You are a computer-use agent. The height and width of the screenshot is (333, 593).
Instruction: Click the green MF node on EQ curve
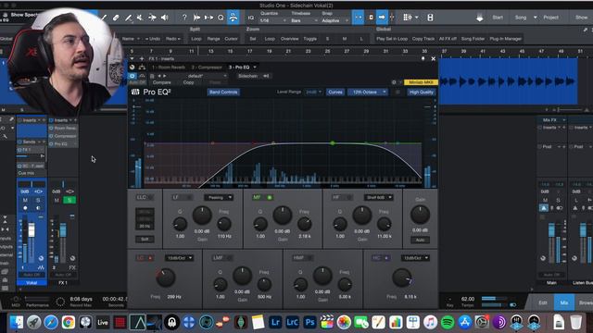[333, 143]
